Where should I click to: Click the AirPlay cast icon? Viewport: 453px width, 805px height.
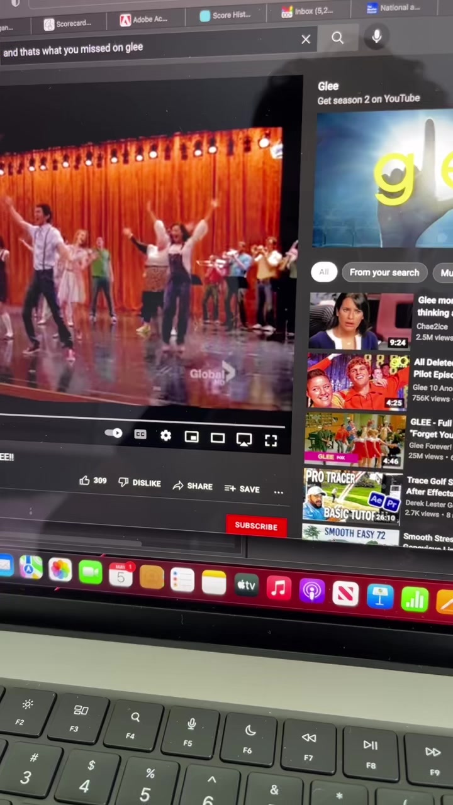(244, 440)
